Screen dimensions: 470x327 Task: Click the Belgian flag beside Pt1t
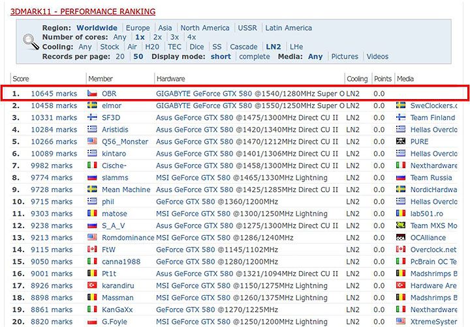point(92,273)
